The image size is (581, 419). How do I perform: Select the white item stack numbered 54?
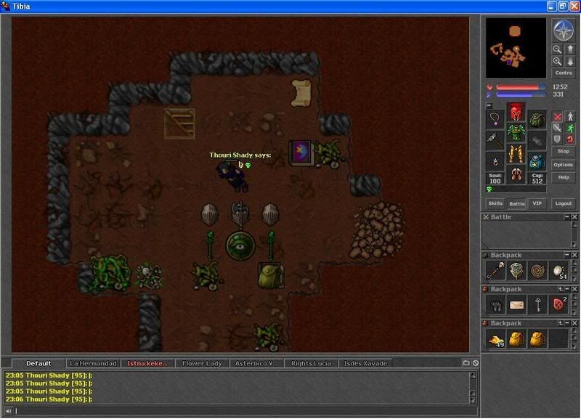point(558,271)
